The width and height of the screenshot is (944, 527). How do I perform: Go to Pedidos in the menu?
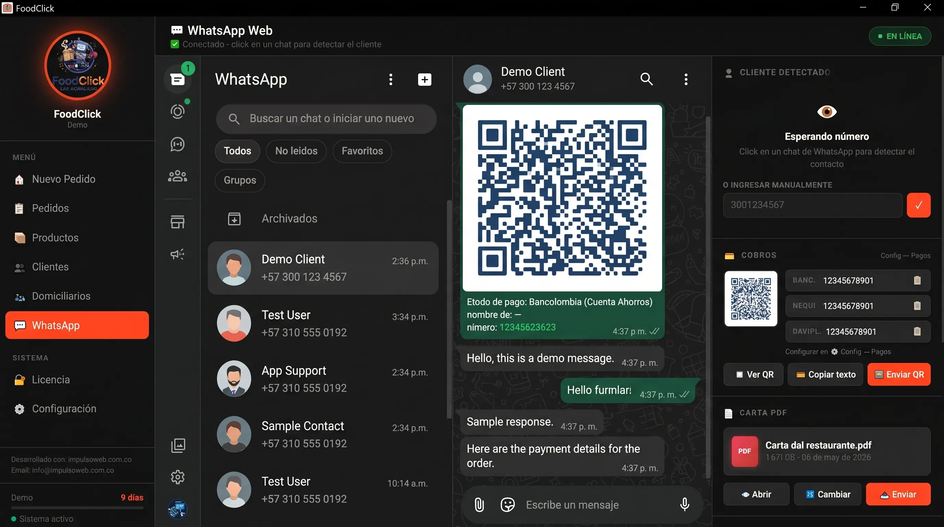pyautogui.click(x=77, y=208)
